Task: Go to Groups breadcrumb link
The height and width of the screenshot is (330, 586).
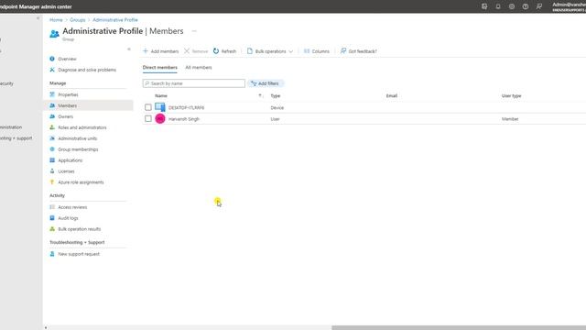Action: click(77, 20)
